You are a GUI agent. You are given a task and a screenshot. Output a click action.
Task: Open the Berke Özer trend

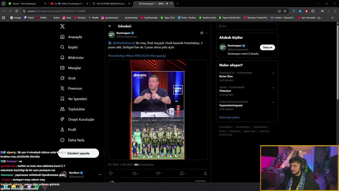pyautogui.click(x=226, y=76)
